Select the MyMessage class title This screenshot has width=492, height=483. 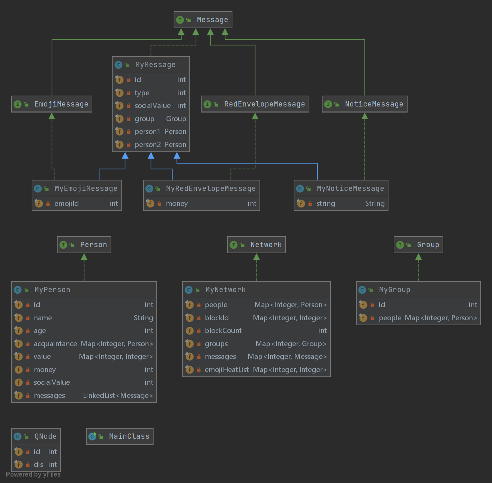pos(156,65)
